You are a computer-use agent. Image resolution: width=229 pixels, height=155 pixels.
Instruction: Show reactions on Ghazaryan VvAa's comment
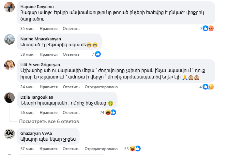click(135, 148)
